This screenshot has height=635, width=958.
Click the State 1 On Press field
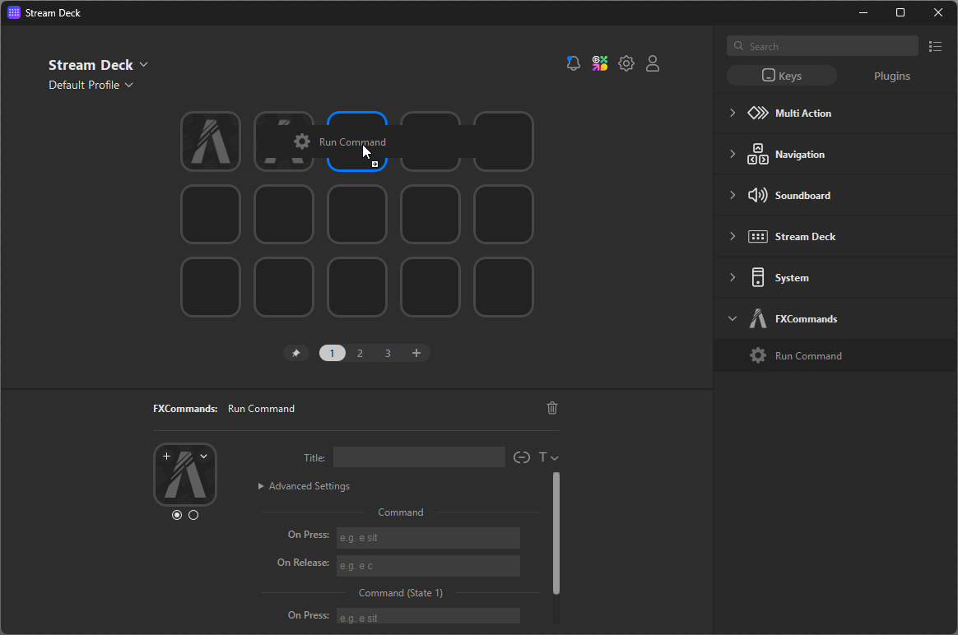point(428,615)
